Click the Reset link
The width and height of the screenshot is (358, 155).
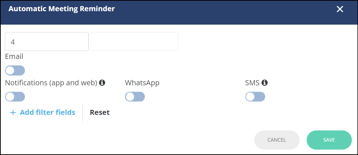pyautogui.click(x=100, y=112)
